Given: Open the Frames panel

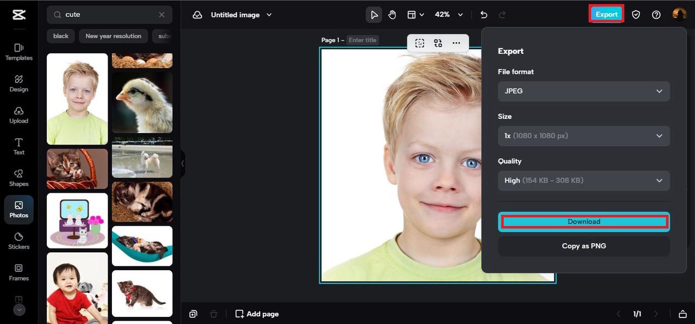Looking at the screenshot, I should [19, 272].
